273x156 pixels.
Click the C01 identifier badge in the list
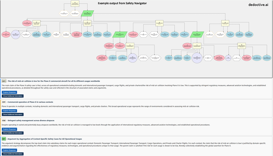click(4, 102)
